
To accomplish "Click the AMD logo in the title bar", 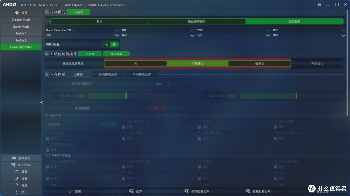I will [x=9, y=4].
